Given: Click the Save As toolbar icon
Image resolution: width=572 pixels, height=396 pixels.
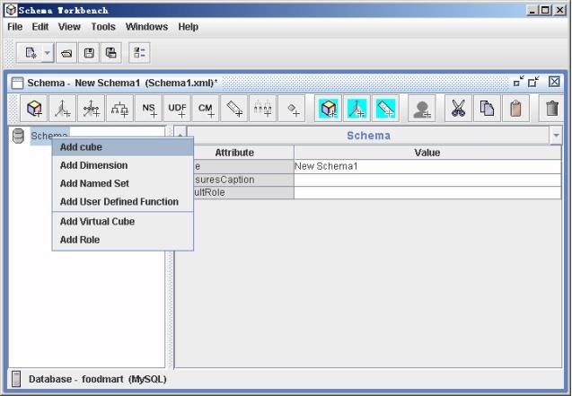Looking at the screenshot, I should (111, 53).
